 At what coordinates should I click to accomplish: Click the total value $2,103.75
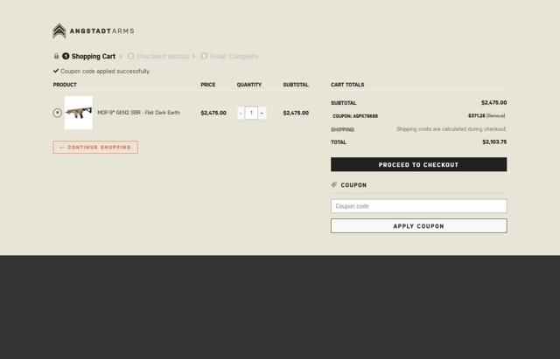point(494,142)
